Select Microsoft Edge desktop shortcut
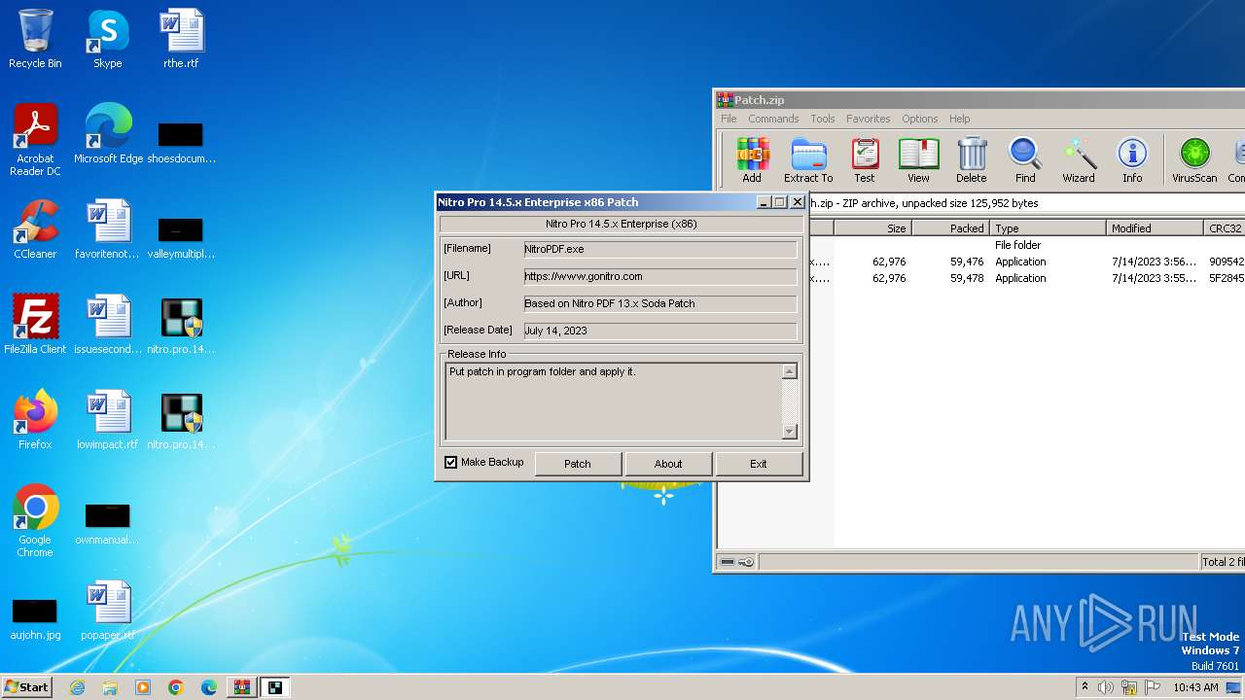 pyautogui.click(x=108, y=134)
